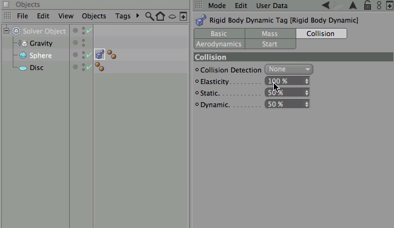Open the User Data menu
The height and width of the screenshot is (228, 394).
pos(272,5)
